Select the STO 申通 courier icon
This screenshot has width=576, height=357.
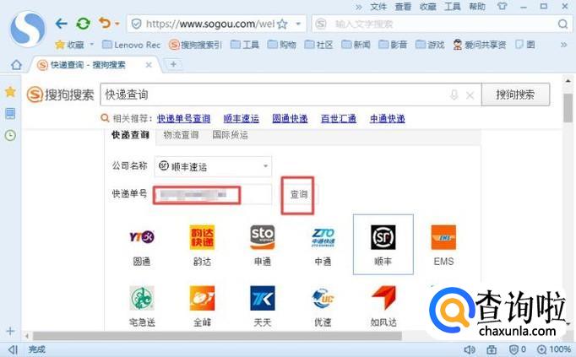(x=262, y=238)
